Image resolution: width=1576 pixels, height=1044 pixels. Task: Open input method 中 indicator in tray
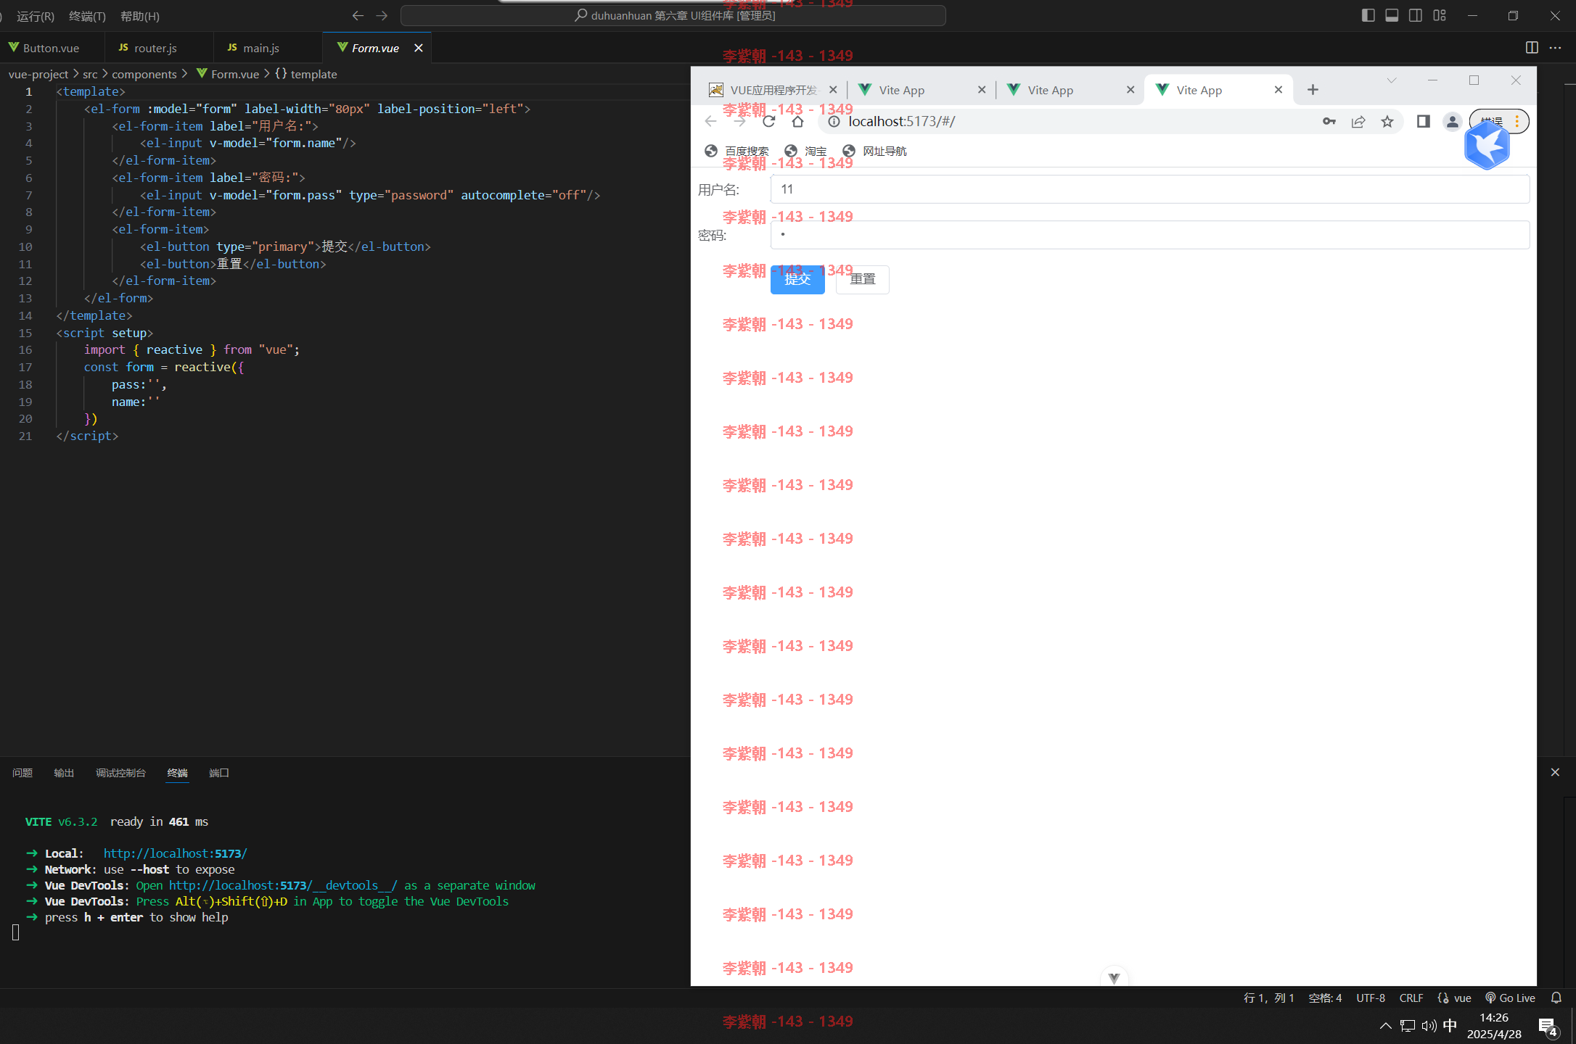[1450, 1025]
